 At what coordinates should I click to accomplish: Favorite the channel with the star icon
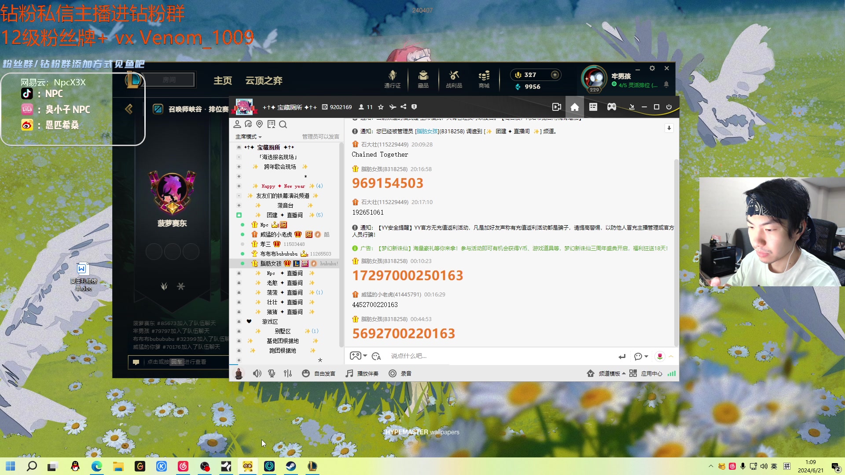click(x=381, y=107)
